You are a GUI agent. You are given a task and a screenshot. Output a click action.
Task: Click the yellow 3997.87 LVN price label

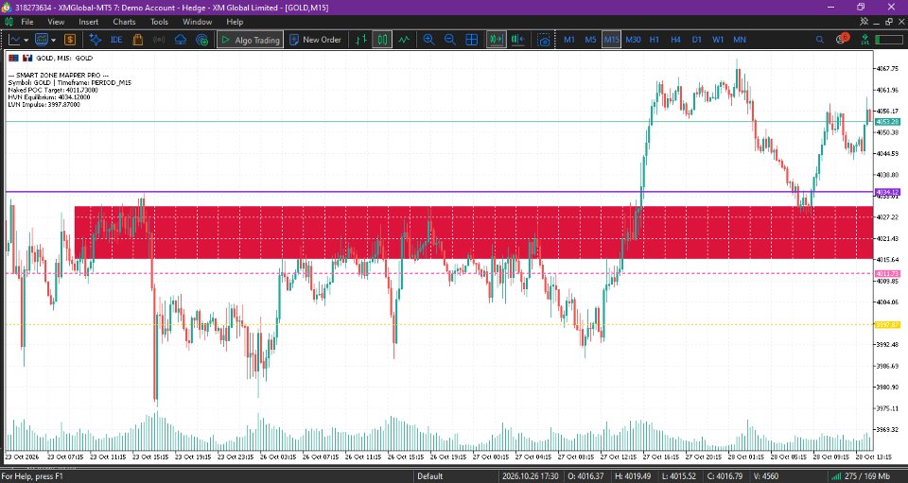(886, 324)
